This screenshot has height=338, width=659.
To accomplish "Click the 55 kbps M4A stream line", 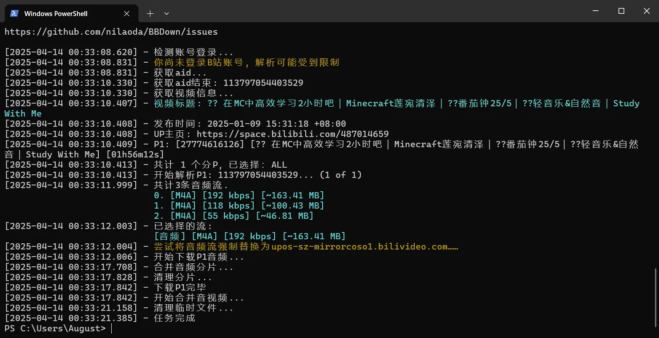I will [233, 216].
